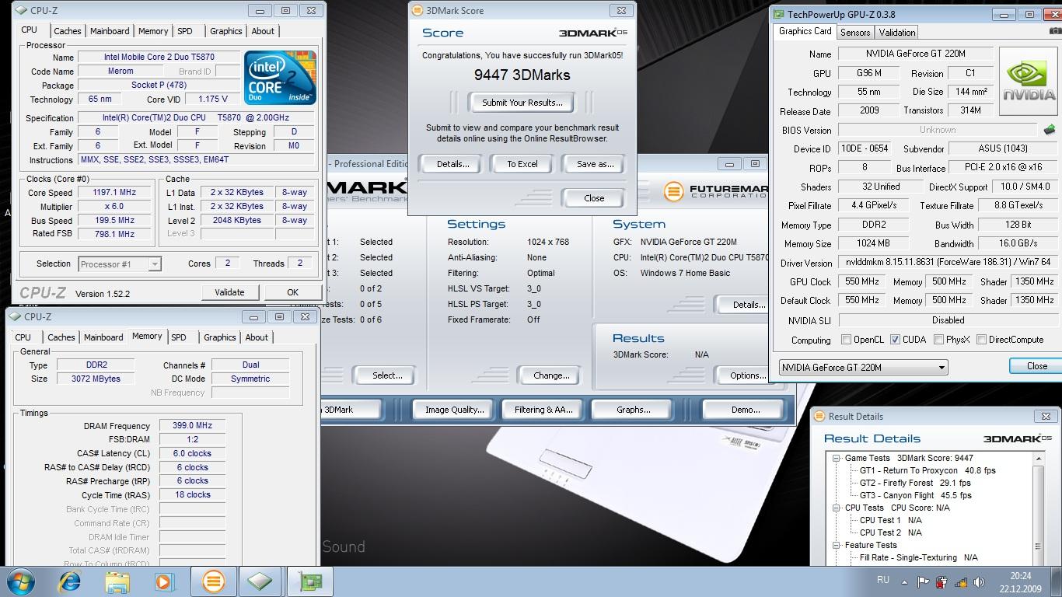Switch to 3DMark05 taskbar button
Image resolution: width=1062 pixels, height=597 pixels.
213,581
